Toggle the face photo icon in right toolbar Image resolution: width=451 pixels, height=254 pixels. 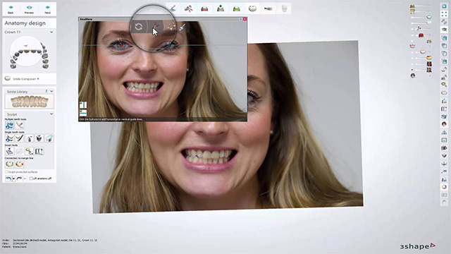pos(444,124)
